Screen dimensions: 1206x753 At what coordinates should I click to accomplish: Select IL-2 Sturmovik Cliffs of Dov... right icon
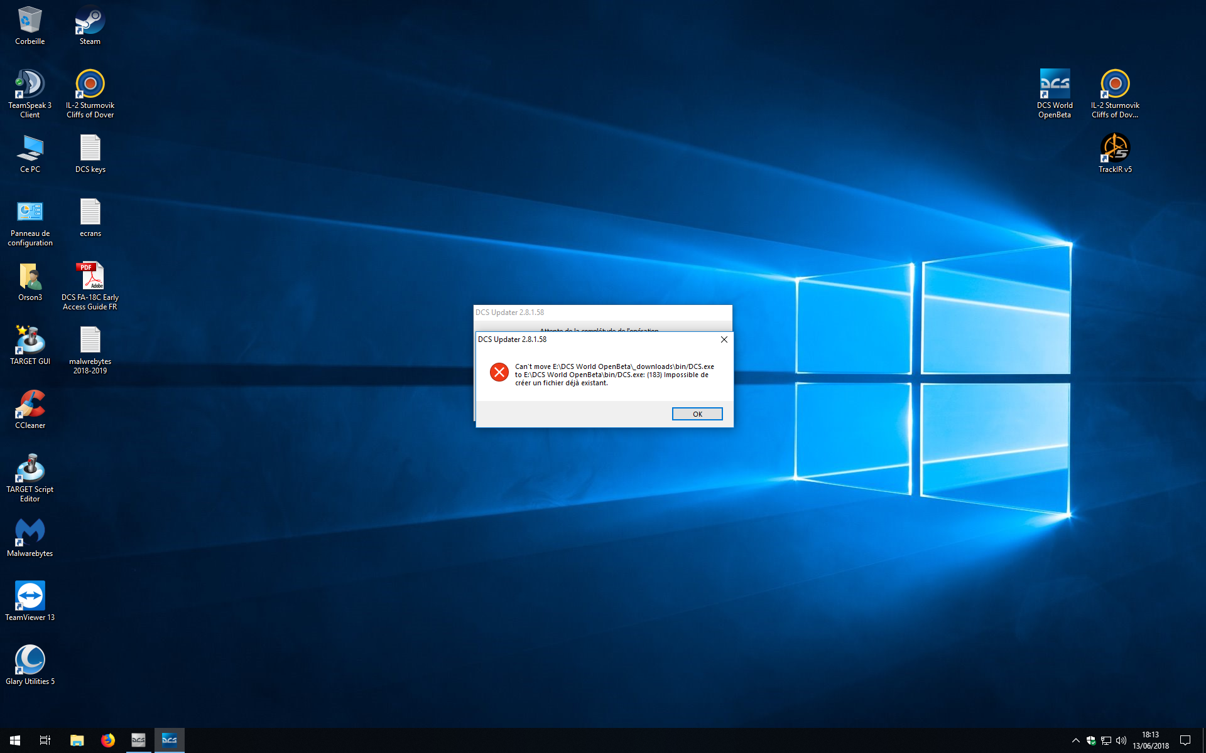1115,94
